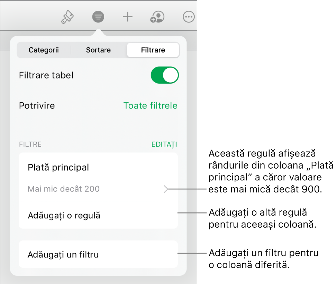The image size is (336, 284).
Task: Tap EDITAȚI to edit the filters list
Action: point(164,144)
